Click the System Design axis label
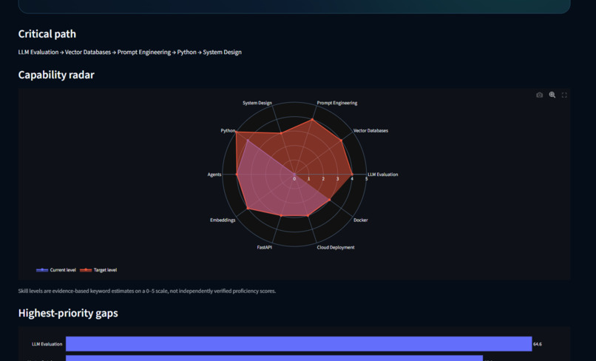 (257, 103)
